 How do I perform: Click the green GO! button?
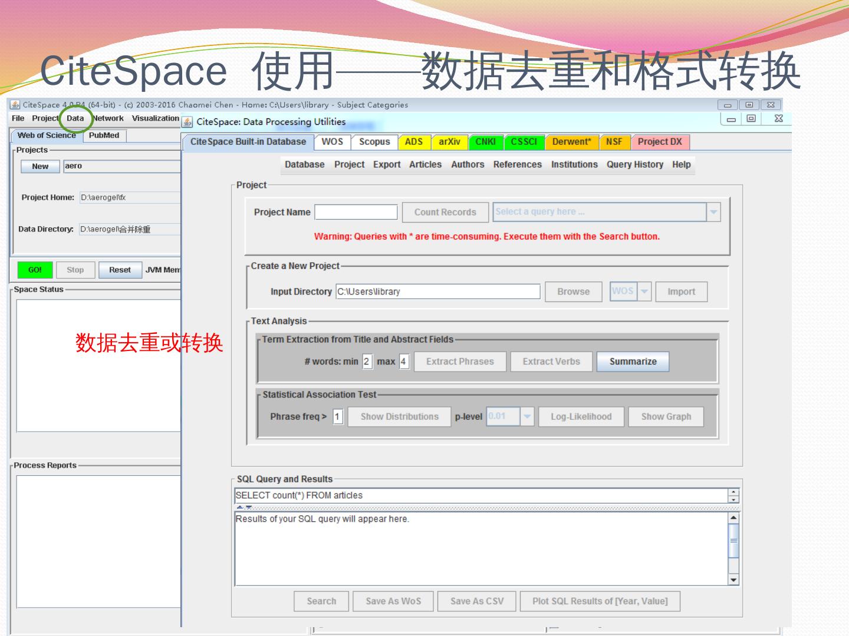click(35, 270)
